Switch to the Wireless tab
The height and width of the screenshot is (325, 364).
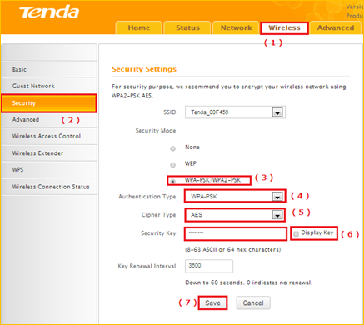(284, 28)
